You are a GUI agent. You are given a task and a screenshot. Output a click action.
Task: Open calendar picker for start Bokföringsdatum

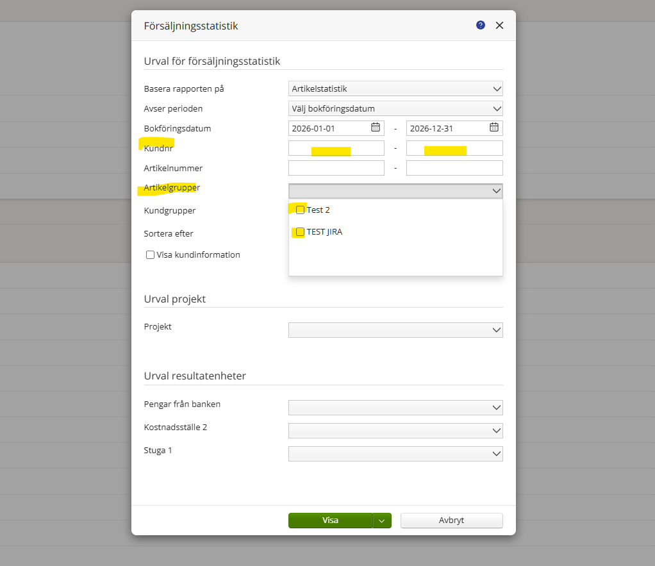pos(376,128)
